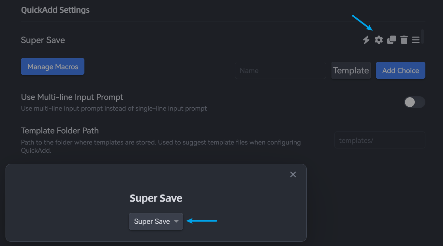The width and height of the screenshot is (443, 246).
Task: Delete the Super Save choice with the trash icon
Action: pyautogui.click(x=404, y=40)
